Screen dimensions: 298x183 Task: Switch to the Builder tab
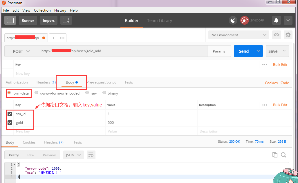click(x=131, y=21)
